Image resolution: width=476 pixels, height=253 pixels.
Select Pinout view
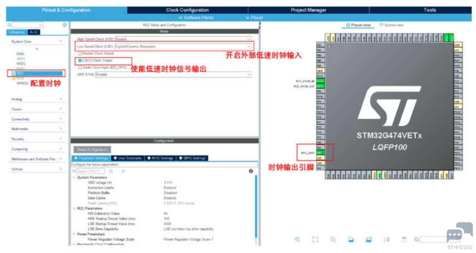[359, 25]
